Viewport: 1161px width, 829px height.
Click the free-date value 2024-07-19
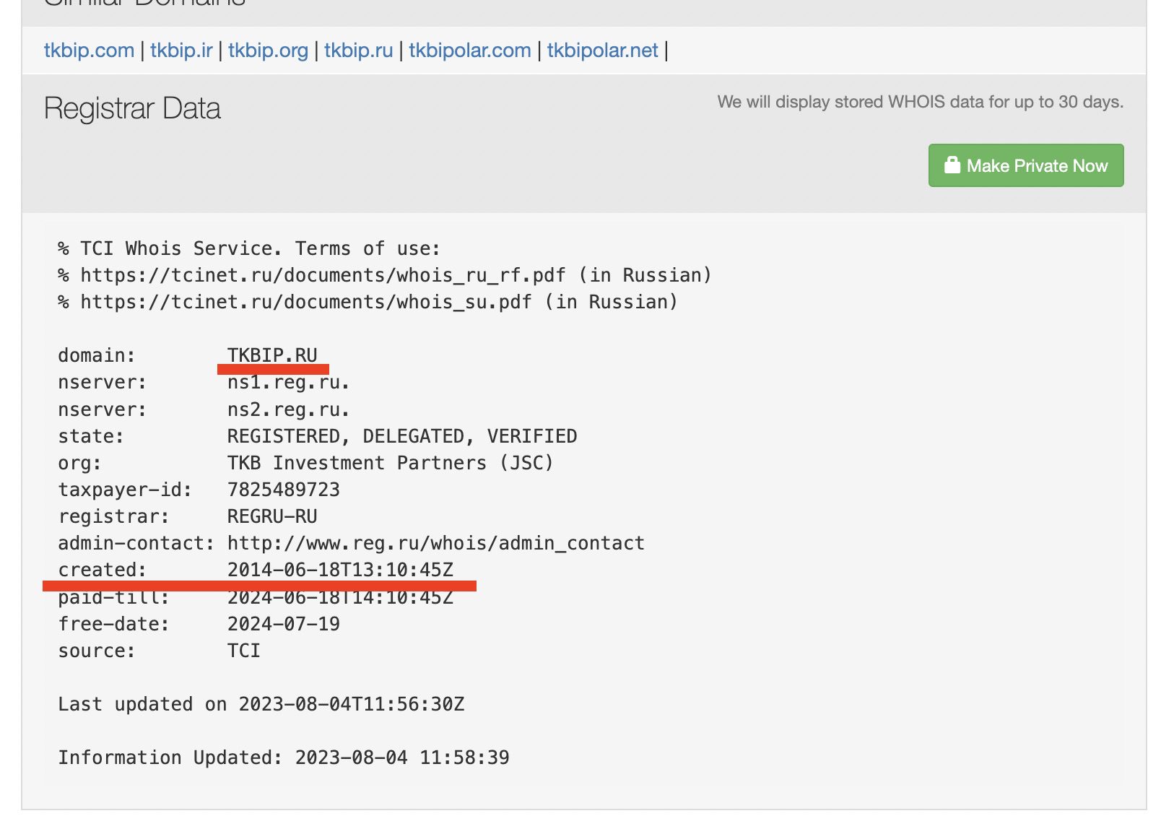click(284, 624)
